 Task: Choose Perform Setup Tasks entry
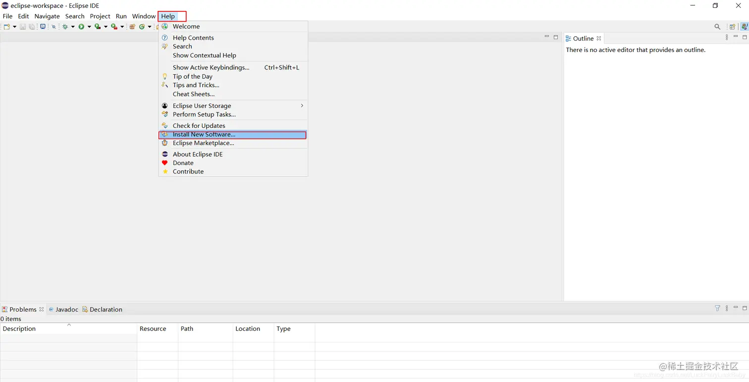[x=233, y=114]
